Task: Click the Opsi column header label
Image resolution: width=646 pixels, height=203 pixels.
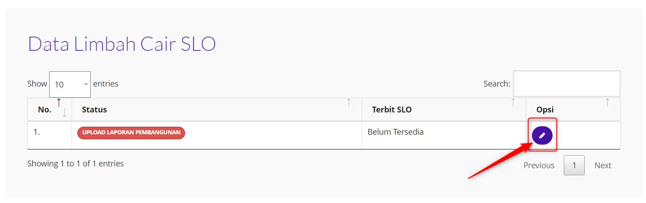Action: [x=545, y=109]
